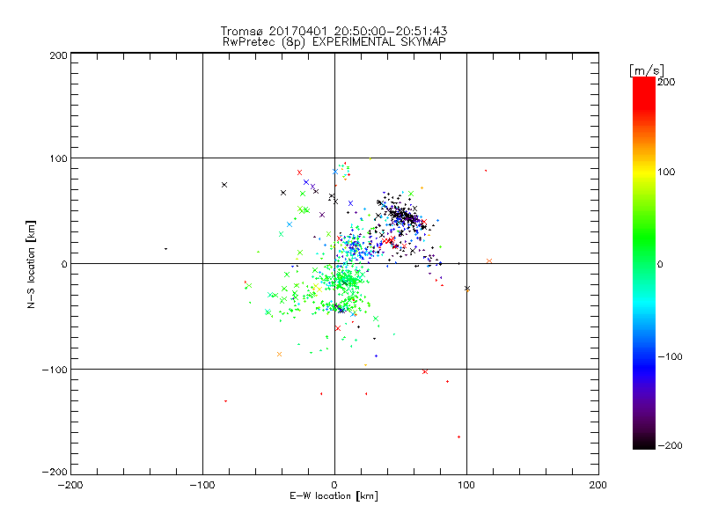Click the 'E-W location [km]' axis label
Screen dimensions: 704x528
click(x=334, y=495)
